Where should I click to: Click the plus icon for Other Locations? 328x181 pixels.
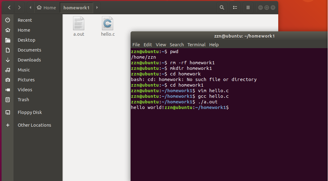coord(8,125)
